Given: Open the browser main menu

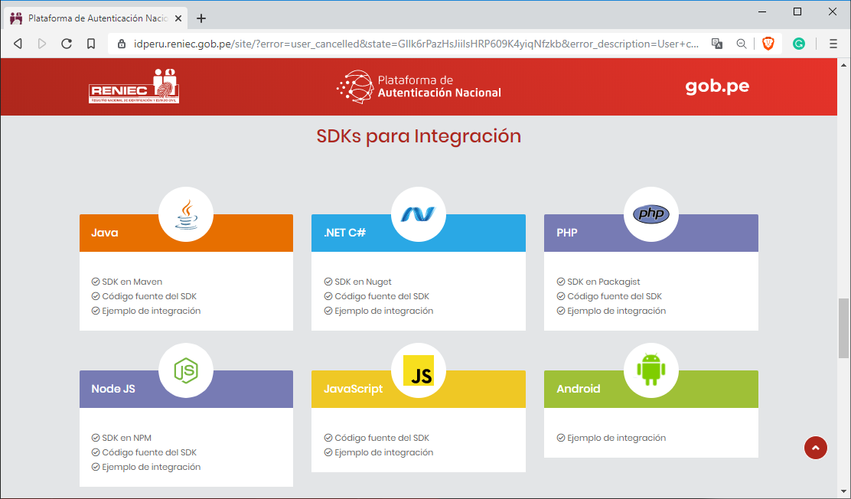Looking at the screenshot, I should pos(833,44).
